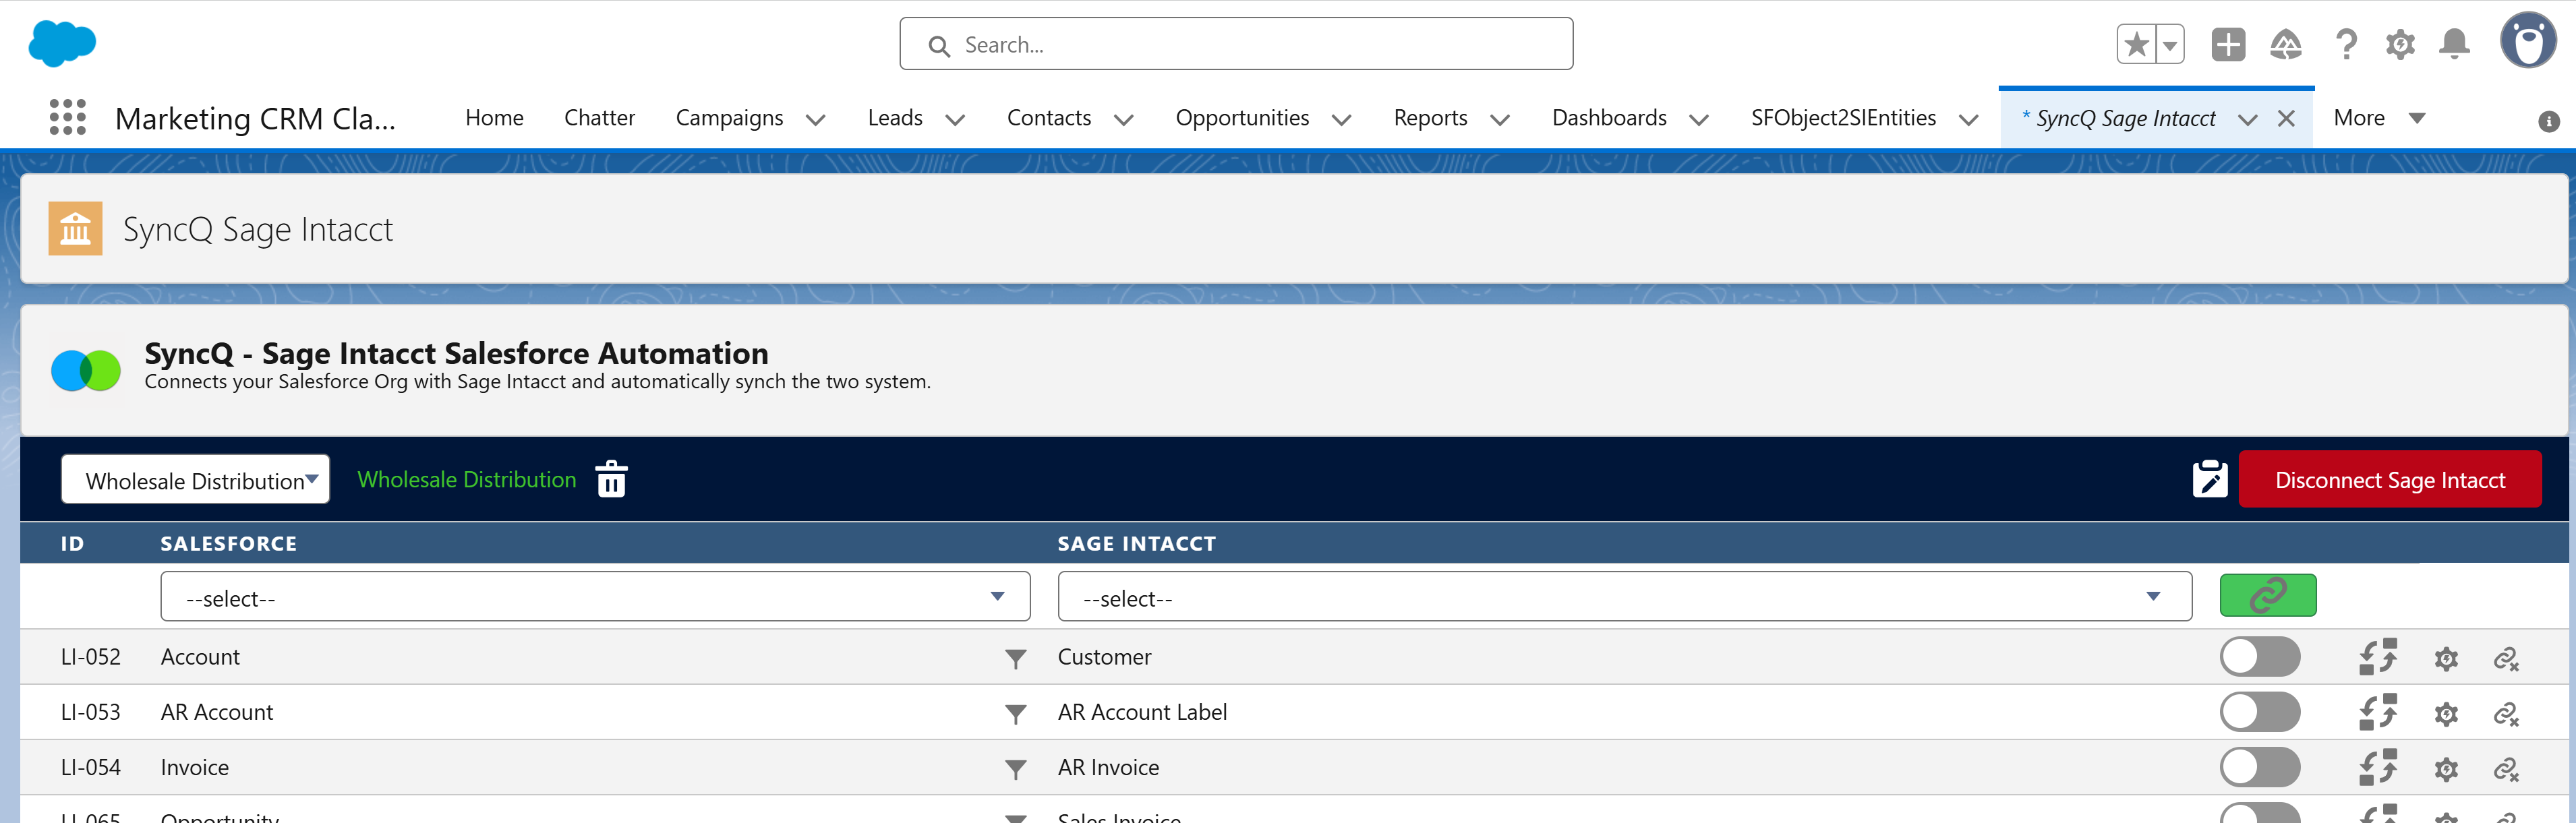Open the Sage Intacct object select dropdown
Image resolution: width=2576 pixels, height=823 pixels.
click(x=1625, y=597)
